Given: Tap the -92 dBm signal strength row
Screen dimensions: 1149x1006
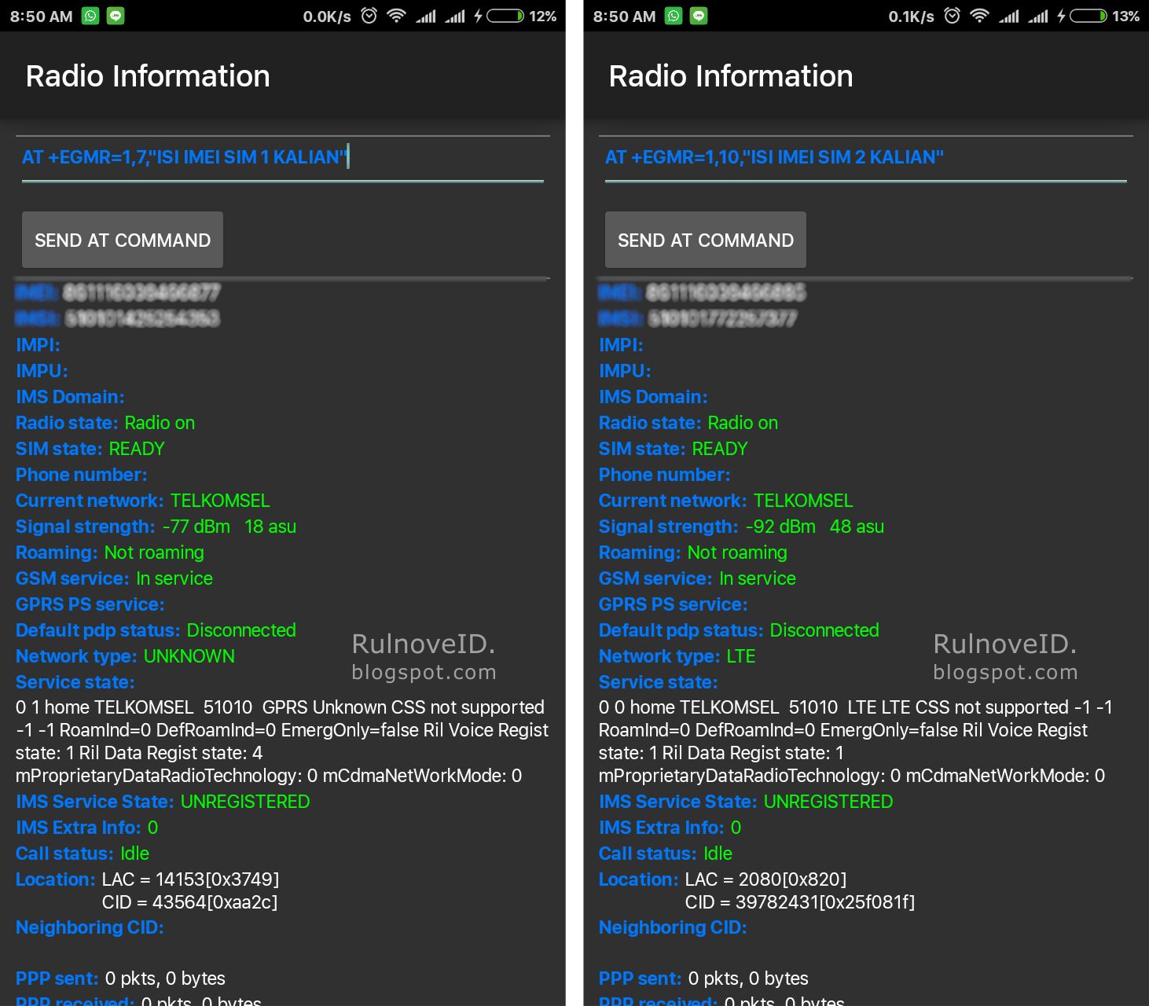Looking at the screenshot, I should (741, 527).
